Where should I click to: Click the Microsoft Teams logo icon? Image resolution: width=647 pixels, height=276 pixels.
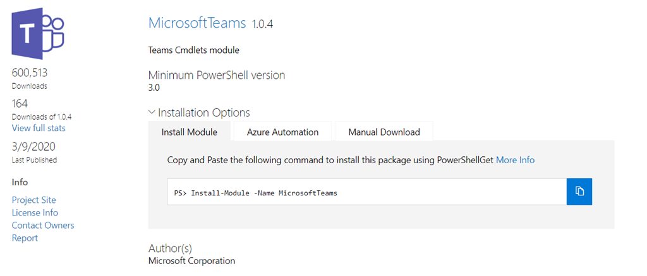pyautogui.click(x=38, y=34)
